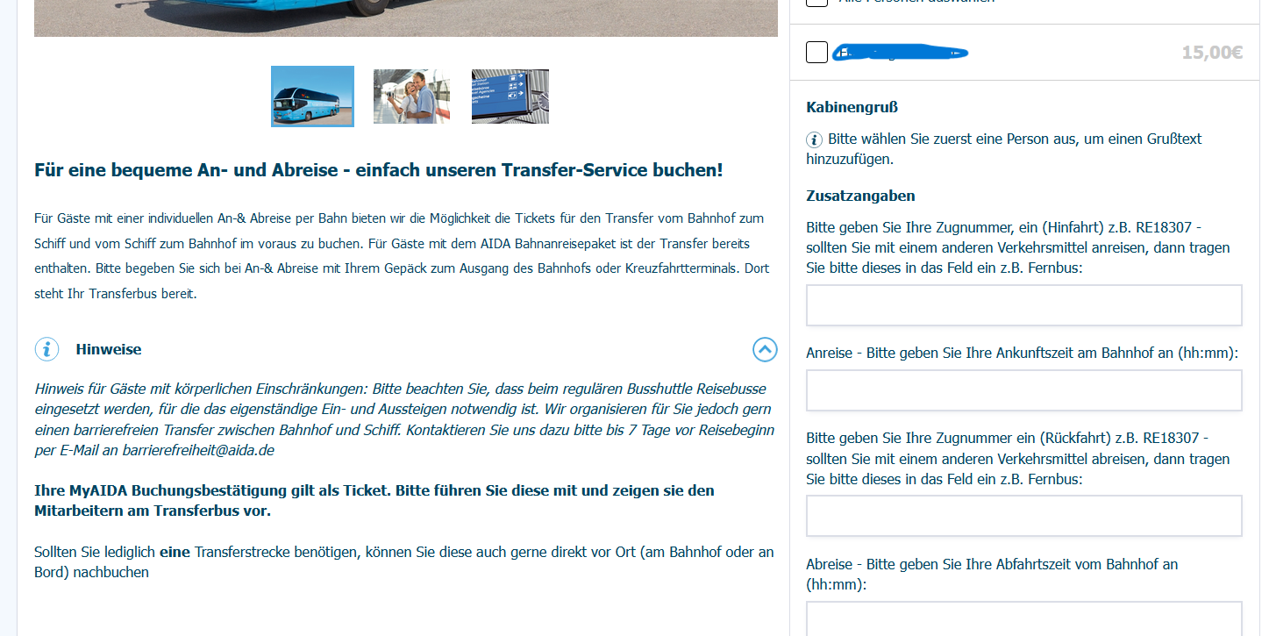Viewport: 1269px width, 636px height.
Task: Click the Abfahrtszeit vom Bahnhof input field
Action: pyautogui.click(x=1023, y=618)
